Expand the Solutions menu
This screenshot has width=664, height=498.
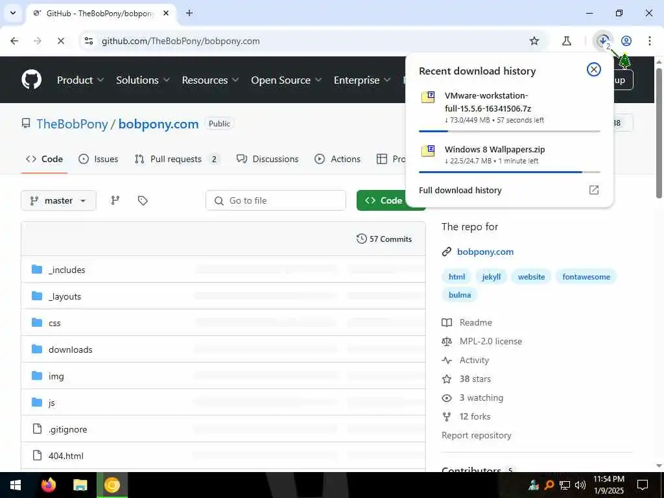click(143, 80)
